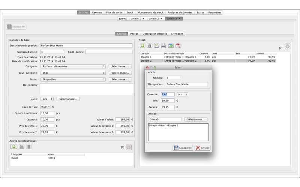The width and height of the screenshot is (300, 187).
Task: Open the Flux de sortie tab
Action: [114, 12]
